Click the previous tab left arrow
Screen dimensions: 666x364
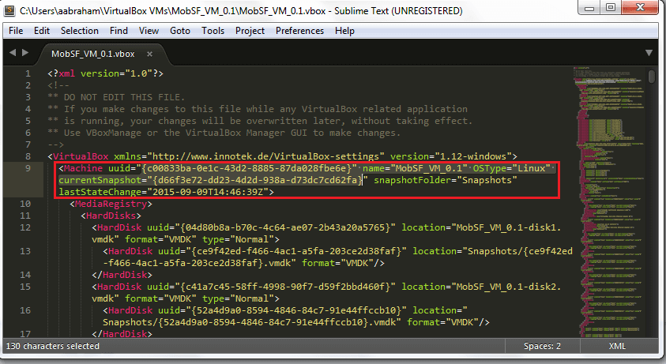pyautogui.click(x=12, y=54)
